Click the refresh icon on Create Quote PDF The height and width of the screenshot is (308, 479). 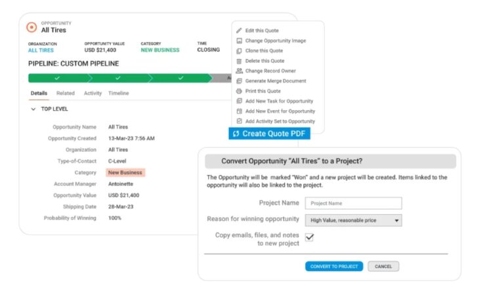coord(236,134)
